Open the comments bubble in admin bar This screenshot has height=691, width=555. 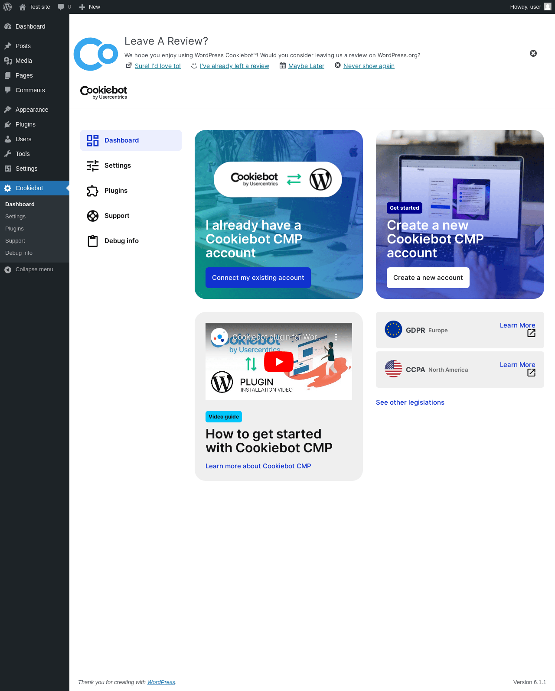point(64,7)
